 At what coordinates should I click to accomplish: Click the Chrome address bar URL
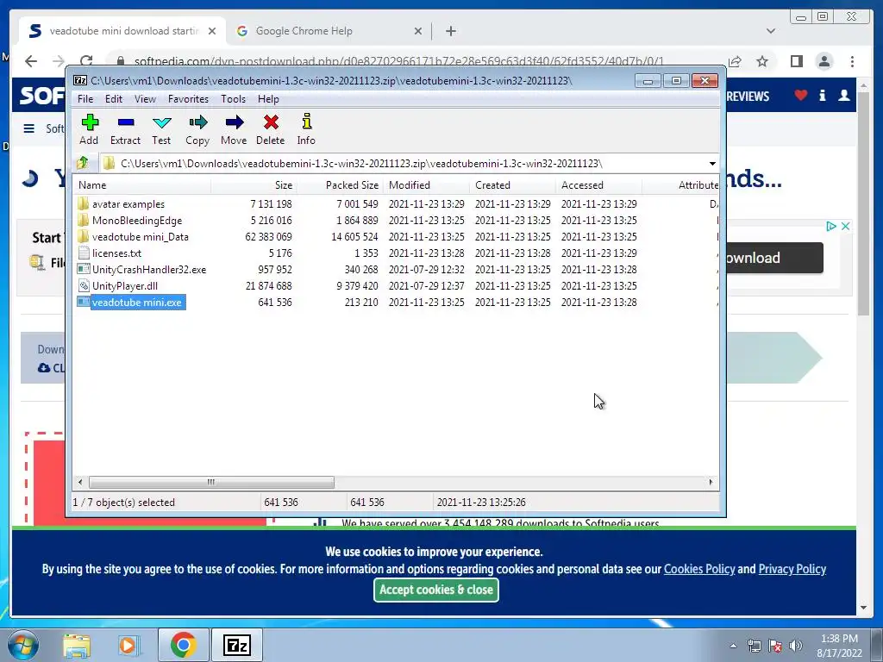(x=398, y=61)
